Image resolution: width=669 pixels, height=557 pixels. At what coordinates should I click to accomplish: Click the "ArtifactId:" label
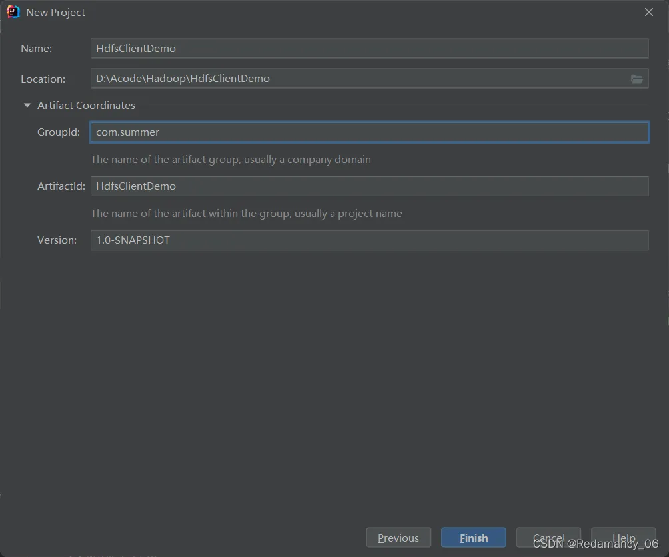click(x=61, y=186)
